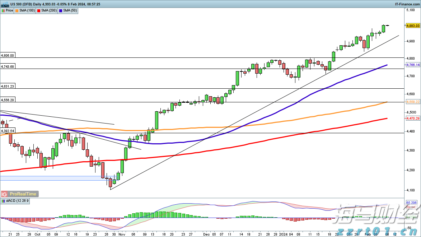Click the IG ProRealTime logo

[x=19, y=194]
